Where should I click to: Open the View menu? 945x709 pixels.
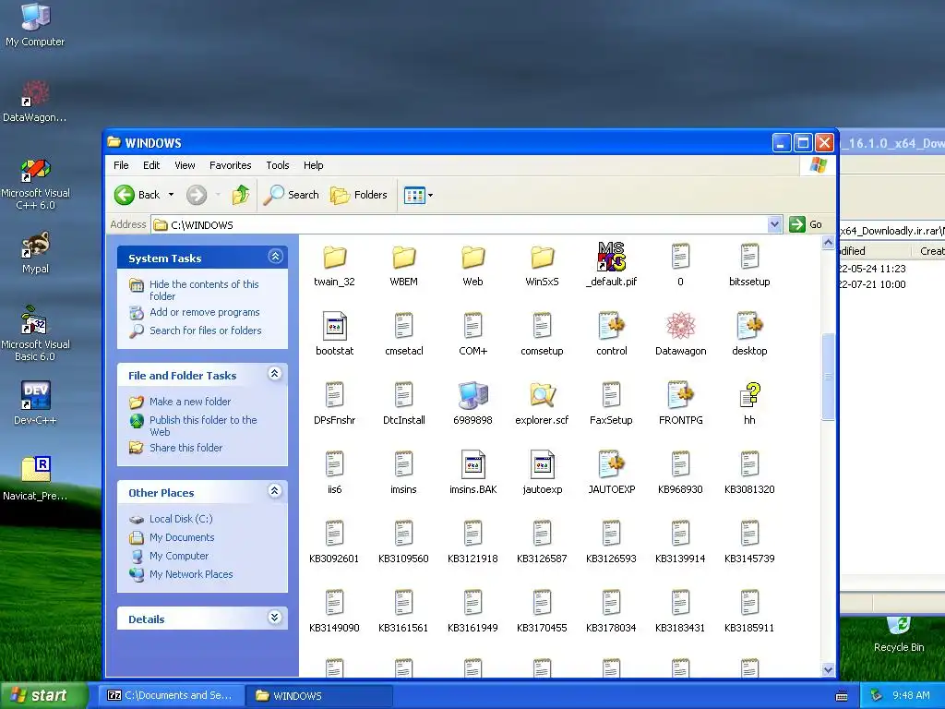click(185, 165)
